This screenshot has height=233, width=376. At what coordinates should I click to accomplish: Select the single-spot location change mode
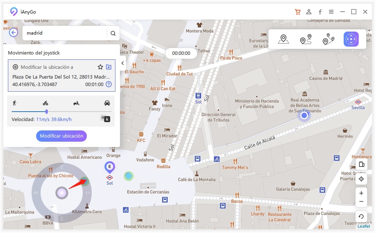click(x=283, y=39)
